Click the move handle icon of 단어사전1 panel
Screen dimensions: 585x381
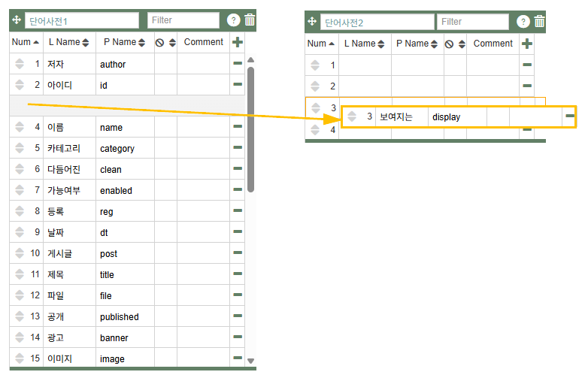click(17, 20)
